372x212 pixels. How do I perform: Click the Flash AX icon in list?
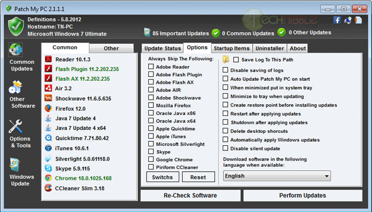[49, 78]
